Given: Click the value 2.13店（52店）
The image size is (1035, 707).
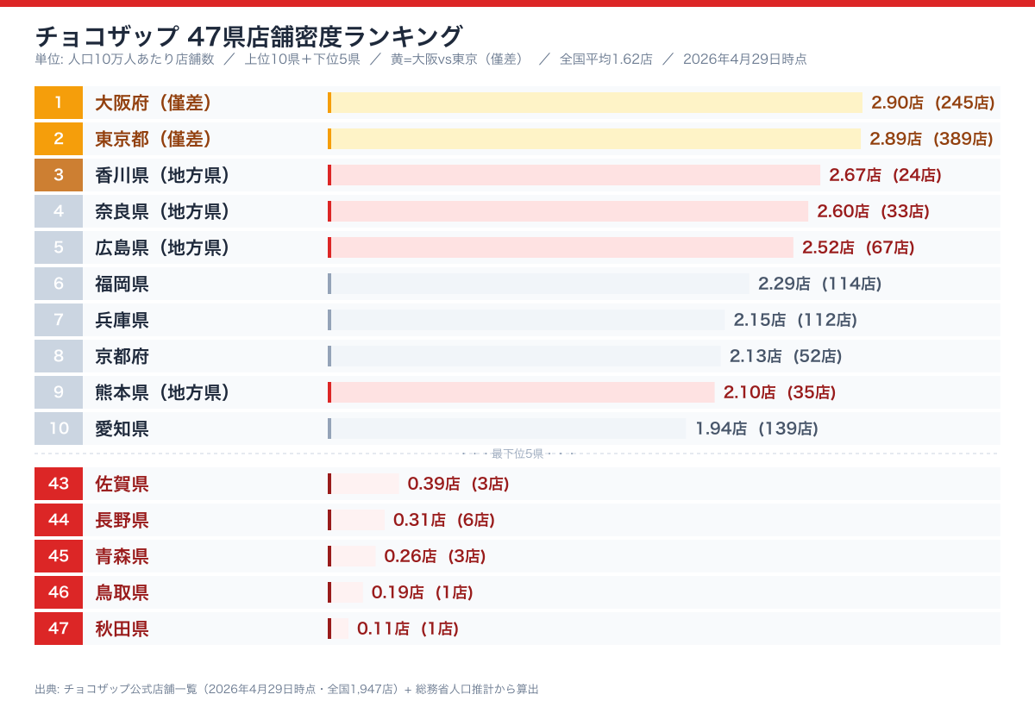Looking at the screenshot, I should [x=786, y=356].
